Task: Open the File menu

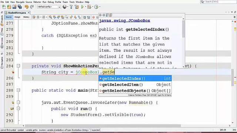Action: pos(2,2)
